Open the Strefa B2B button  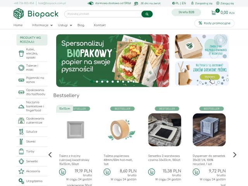[x=186, y=12]
